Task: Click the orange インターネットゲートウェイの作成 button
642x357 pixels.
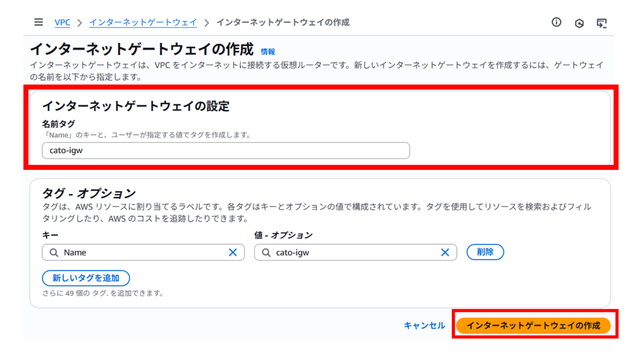Action: pos(533,325)
